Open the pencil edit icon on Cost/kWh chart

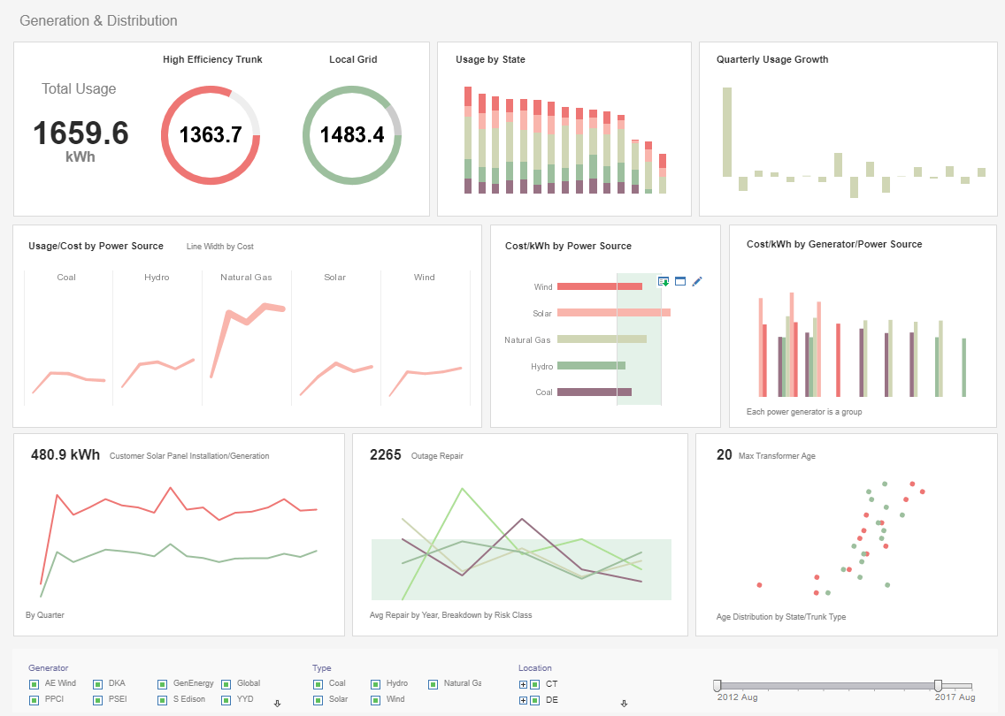tap(697, 281)
